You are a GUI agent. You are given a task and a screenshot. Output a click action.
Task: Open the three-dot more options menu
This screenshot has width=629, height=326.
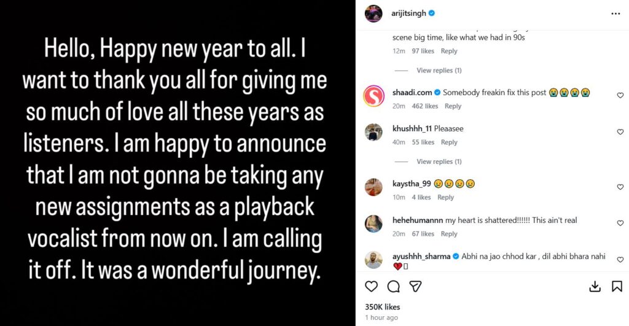click(615, 13)
